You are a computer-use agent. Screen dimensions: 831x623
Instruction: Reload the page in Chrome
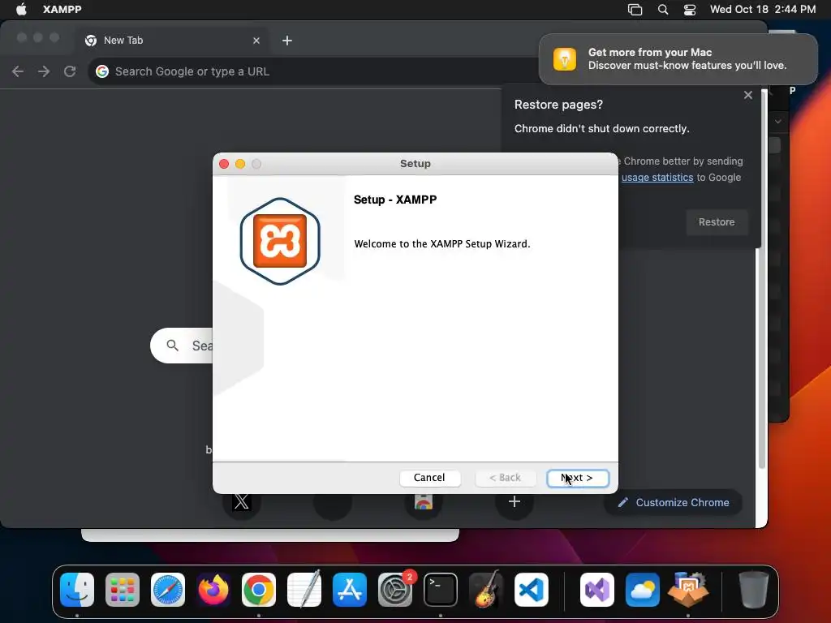(70, 71)
